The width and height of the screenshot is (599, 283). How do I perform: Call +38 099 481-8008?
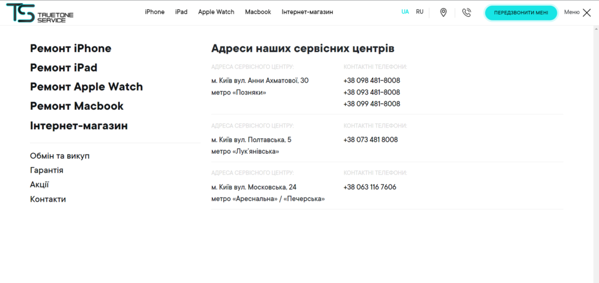(x=371, y=104)
